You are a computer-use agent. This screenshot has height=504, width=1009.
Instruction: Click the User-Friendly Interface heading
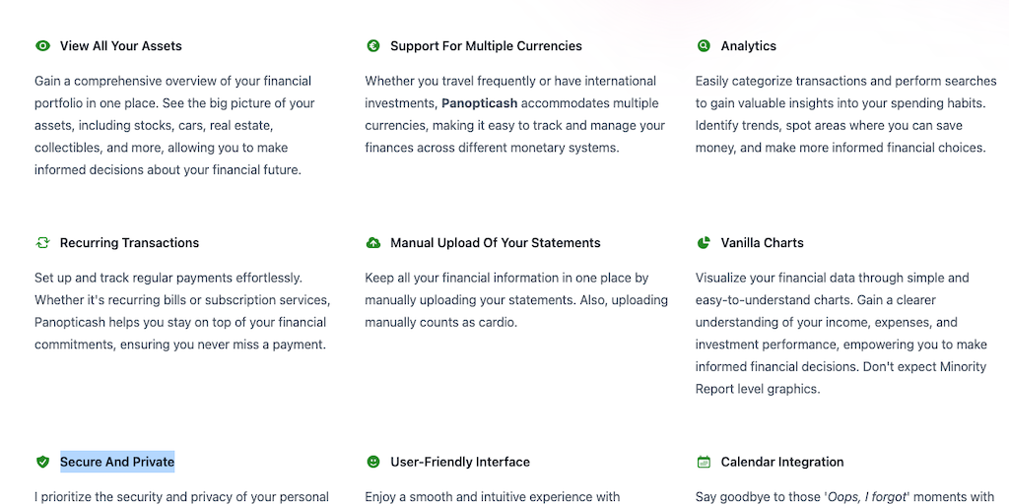tap(459, 462)
